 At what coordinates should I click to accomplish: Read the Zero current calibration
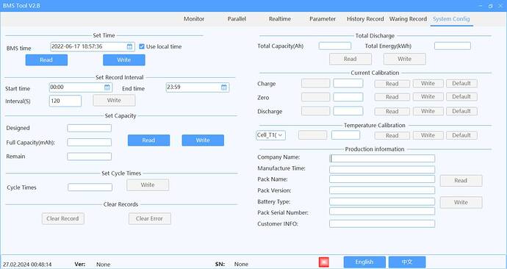click(x=392, y=97)
